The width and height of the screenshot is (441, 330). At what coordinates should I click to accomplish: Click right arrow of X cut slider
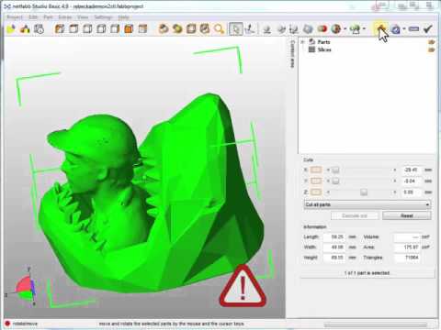pyautogui.click(x=394, y=170)
